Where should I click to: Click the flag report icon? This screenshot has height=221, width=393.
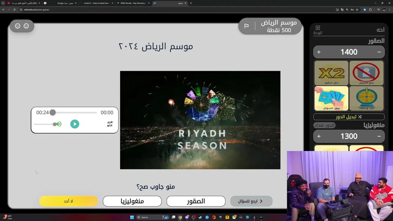[x=246, y=26]
